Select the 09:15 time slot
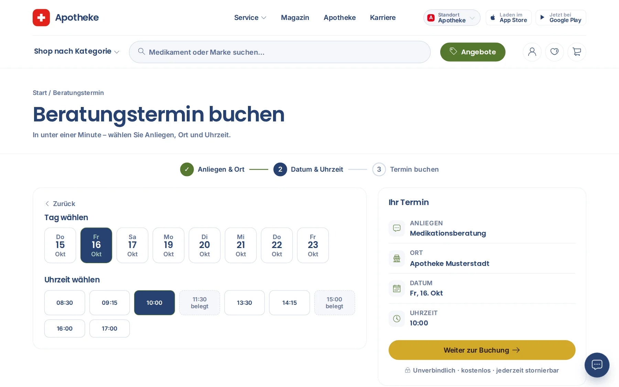This screenshot has height=387, width=619. tap(110, 303)
